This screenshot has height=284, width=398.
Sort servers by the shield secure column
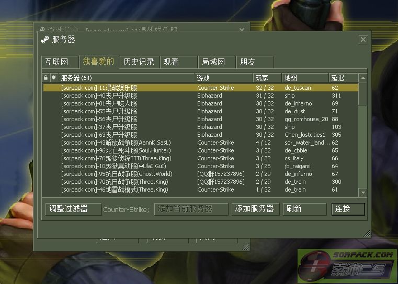coord(54,77)
